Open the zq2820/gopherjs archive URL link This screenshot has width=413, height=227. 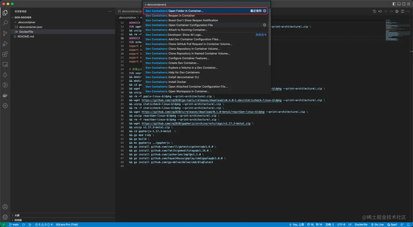(196, 123)
